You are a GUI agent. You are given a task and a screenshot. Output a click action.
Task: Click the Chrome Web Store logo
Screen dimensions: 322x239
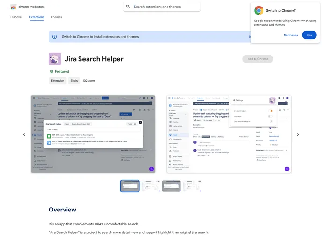14,7
